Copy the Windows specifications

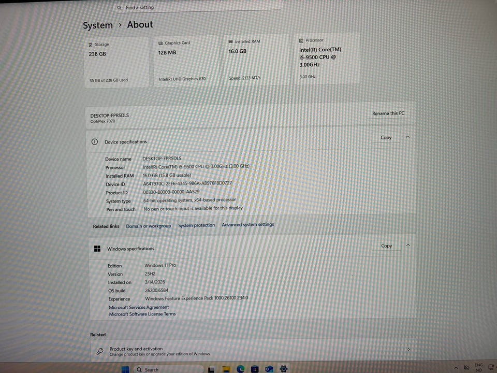point(386,246)
